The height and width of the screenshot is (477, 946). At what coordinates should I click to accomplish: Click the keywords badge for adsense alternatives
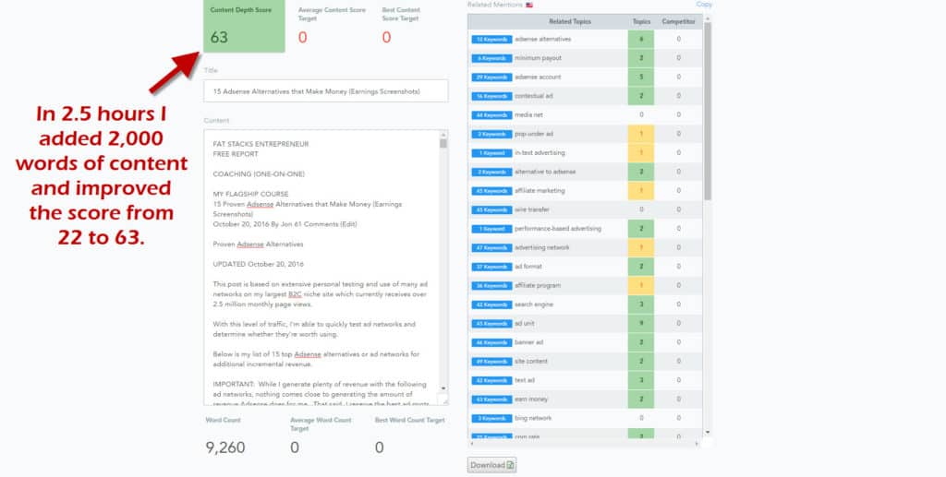pos(491,40)
